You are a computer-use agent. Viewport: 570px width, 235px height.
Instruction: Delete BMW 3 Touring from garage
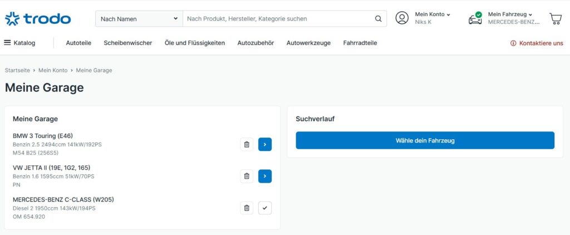pyautogui.click(x=247, y=145)
